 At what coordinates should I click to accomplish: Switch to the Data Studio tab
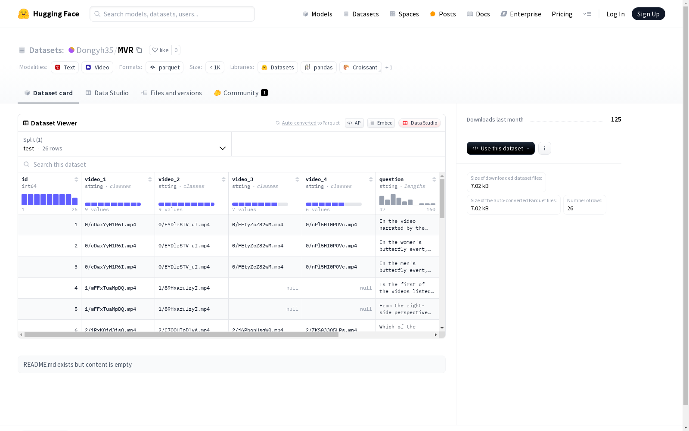(107, 93)
